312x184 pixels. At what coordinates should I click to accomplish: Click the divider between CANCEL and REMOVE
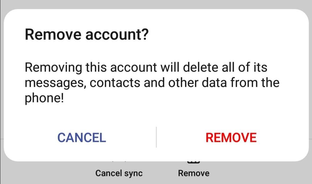[156, 137]
